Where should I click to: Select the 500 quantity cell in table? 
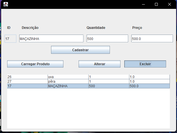(109, 86)
